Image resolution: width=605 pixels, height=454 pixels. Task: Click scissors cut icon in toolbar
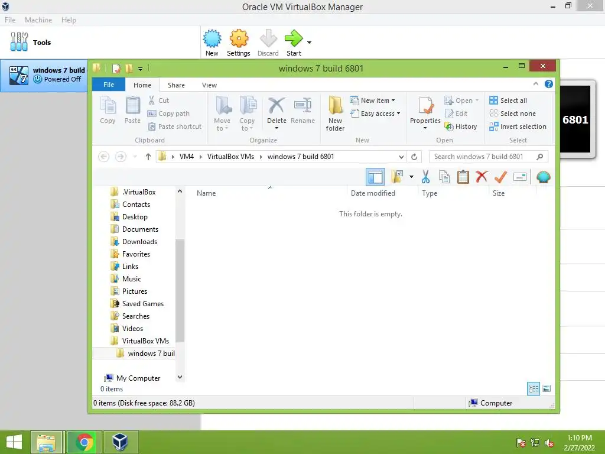point(425,177)
